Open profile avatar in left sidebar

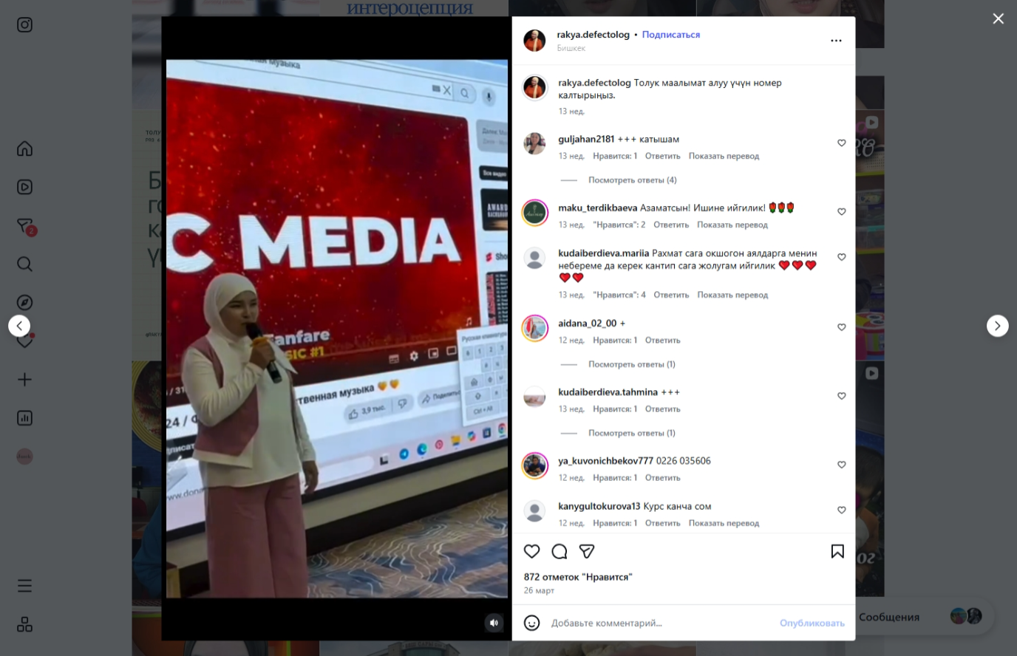24,457
